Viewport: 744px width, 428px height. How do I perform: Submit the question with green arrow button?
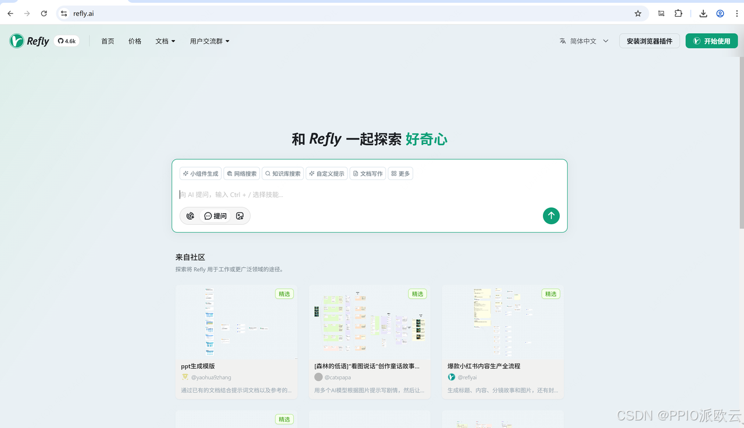pyautogui.click(x=551, y=216)
